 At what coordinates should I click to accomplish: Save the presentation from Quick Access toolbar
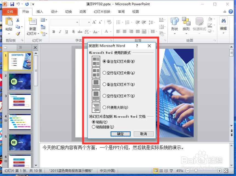[x=12, y=4]
